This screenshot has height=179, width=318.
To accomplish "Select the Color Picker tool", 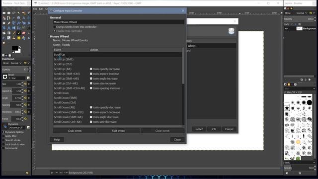I will point(14,18).
